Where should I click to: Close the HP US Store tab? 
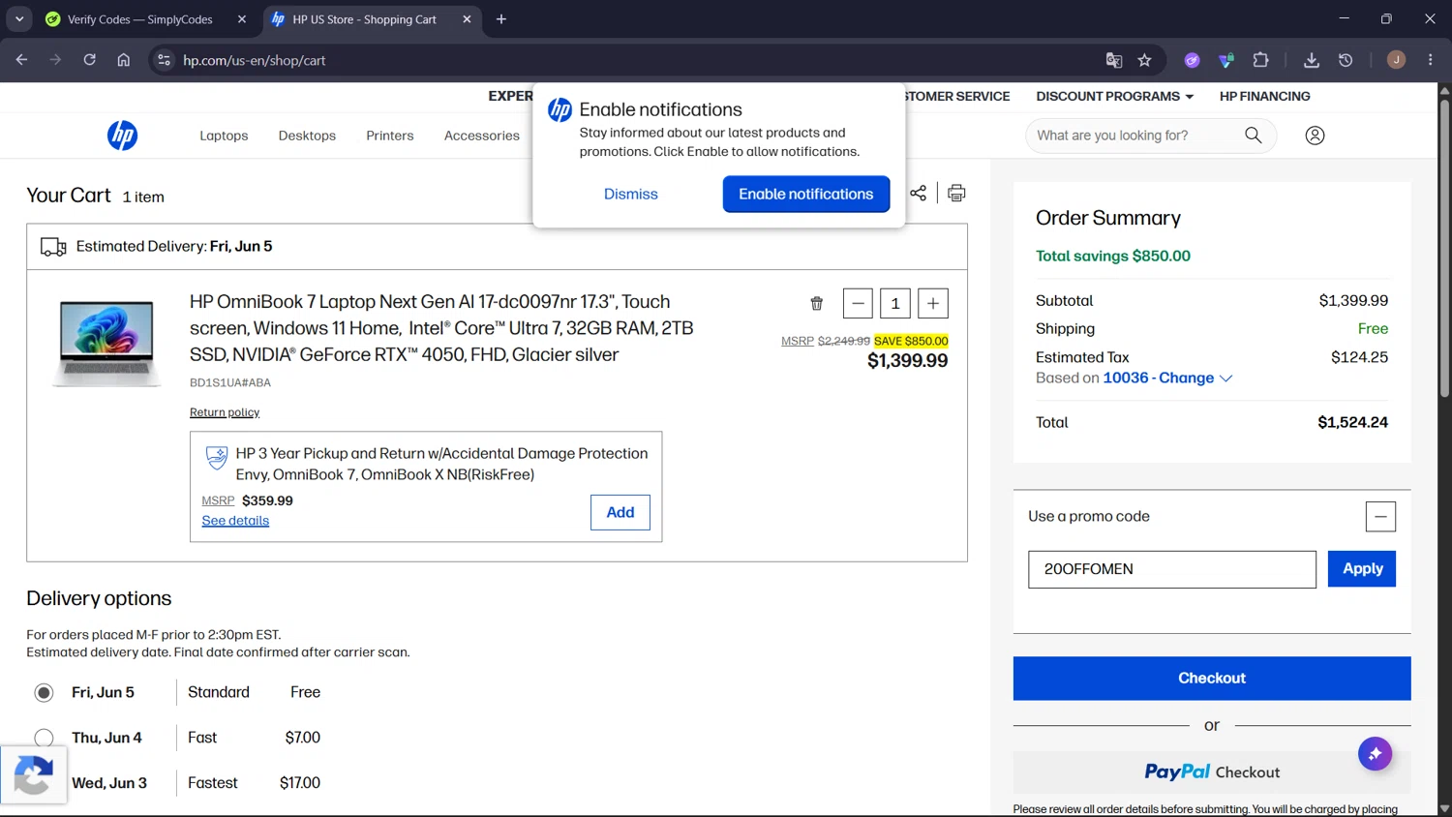pyautogui.click(x=467, y=19)
